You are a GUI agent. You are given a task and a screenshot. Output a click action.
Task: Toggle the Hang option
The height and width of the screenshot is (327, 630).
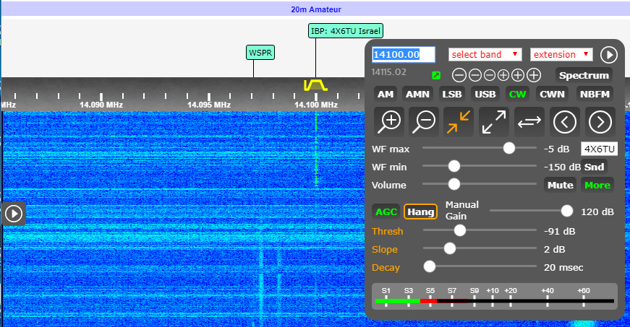coord(420,212)
